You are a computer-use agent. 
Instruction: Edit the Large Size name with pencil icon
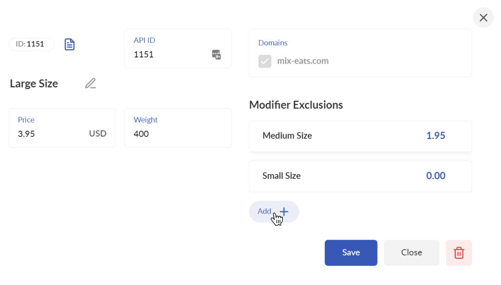[91, 83]
